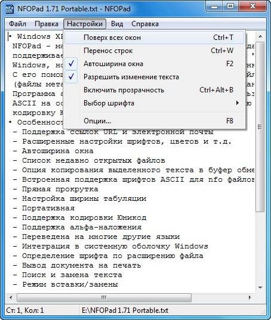Enable Поверх всех окон option
The width and height of the screenshot is (271, 320).
pyautogui.click(x=154, y=38)
